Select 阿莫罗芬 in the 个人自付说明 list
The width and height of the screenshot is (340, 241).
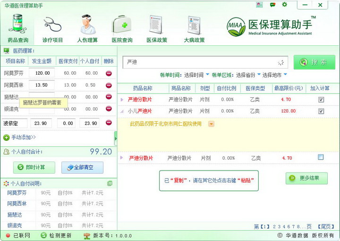coord(17,193)
